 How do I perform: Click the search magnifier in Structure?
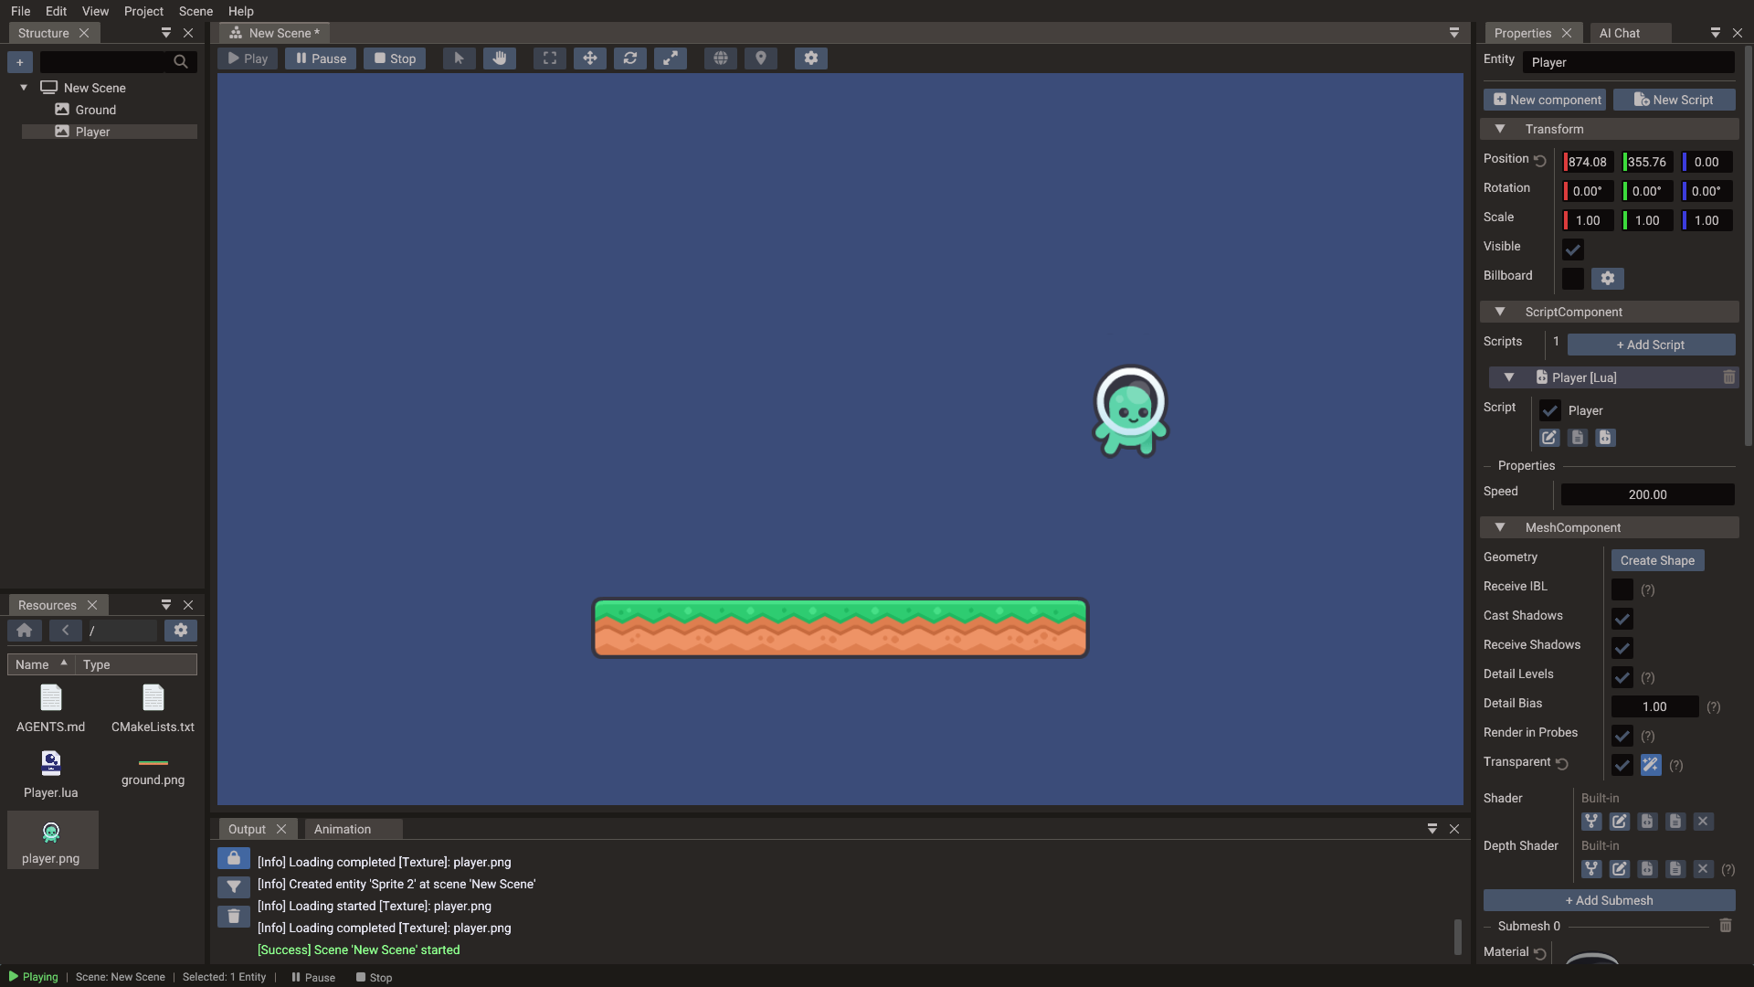181,62
